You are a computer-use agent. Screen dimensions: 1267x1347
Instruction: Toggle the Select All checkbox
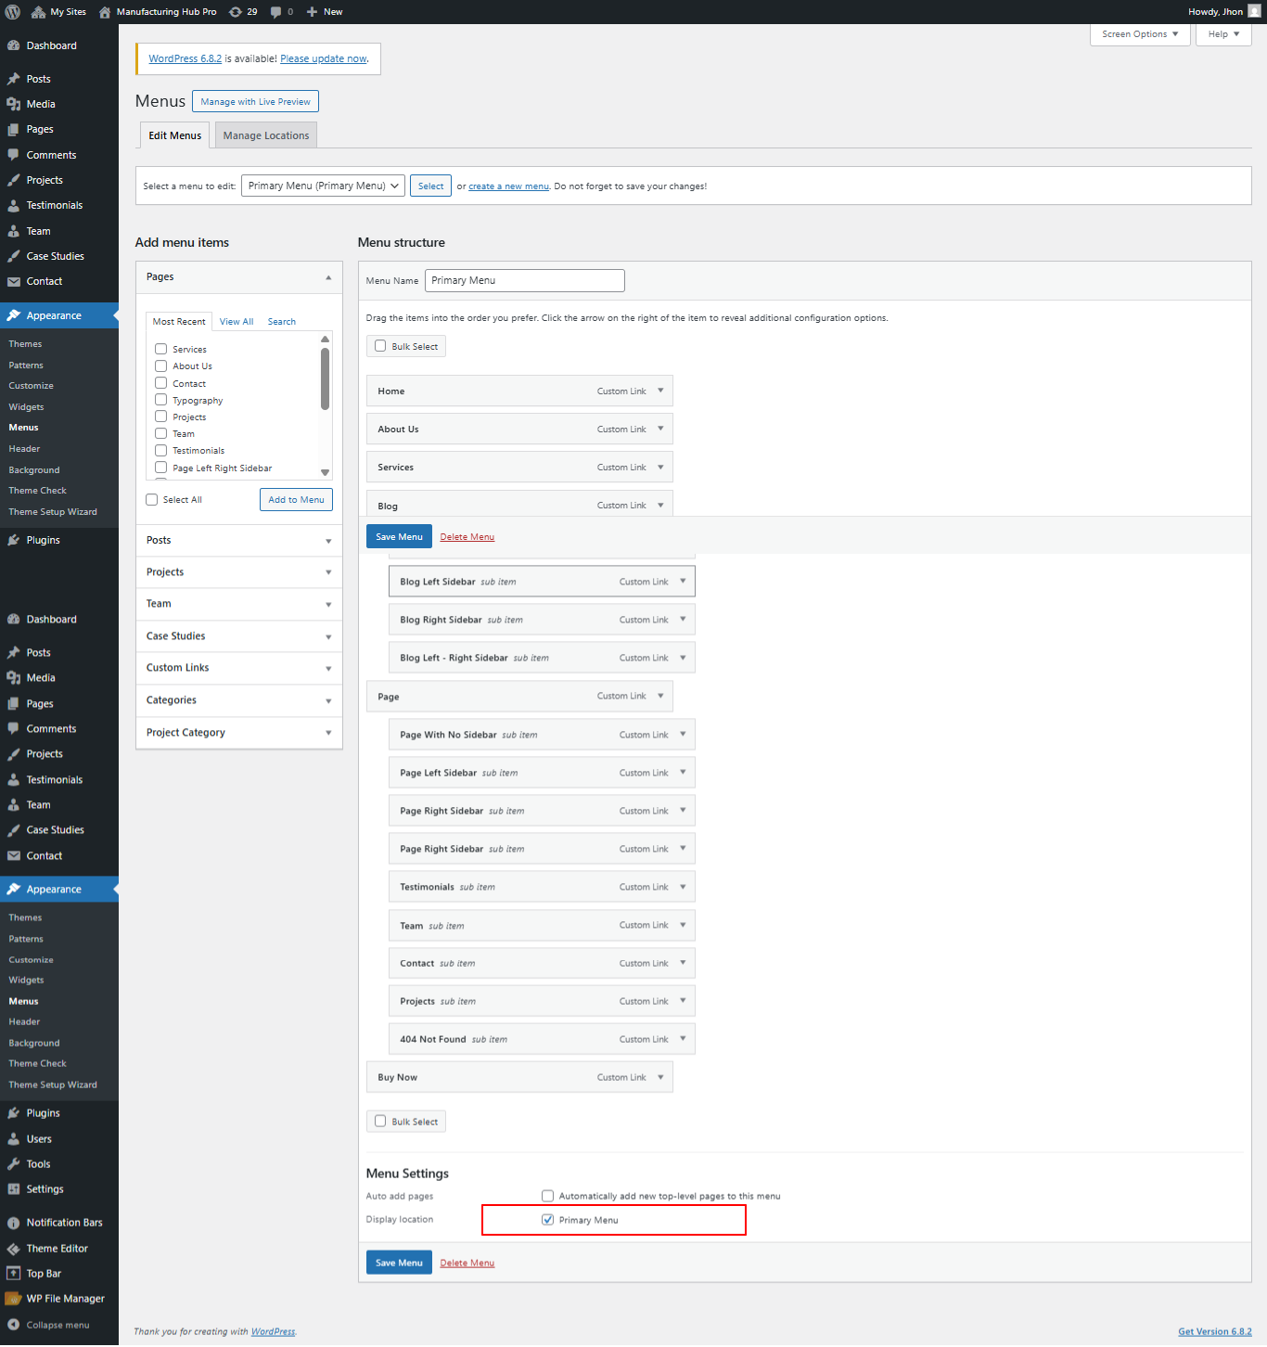click(x=152, y=499)
